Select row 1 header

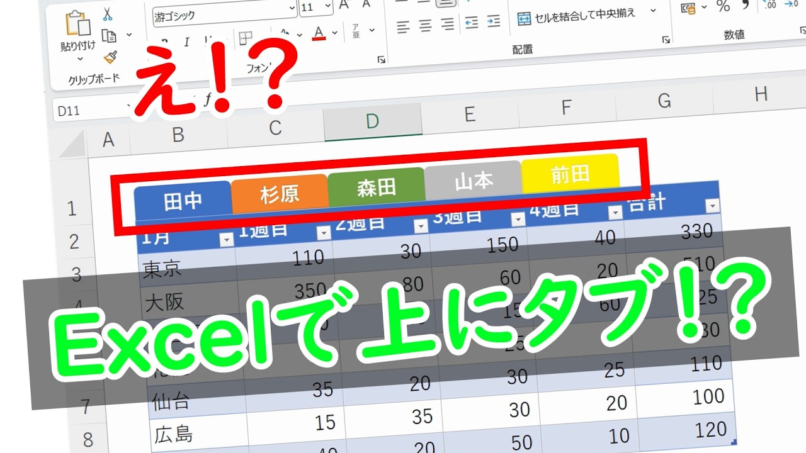[x=71, y=207]
